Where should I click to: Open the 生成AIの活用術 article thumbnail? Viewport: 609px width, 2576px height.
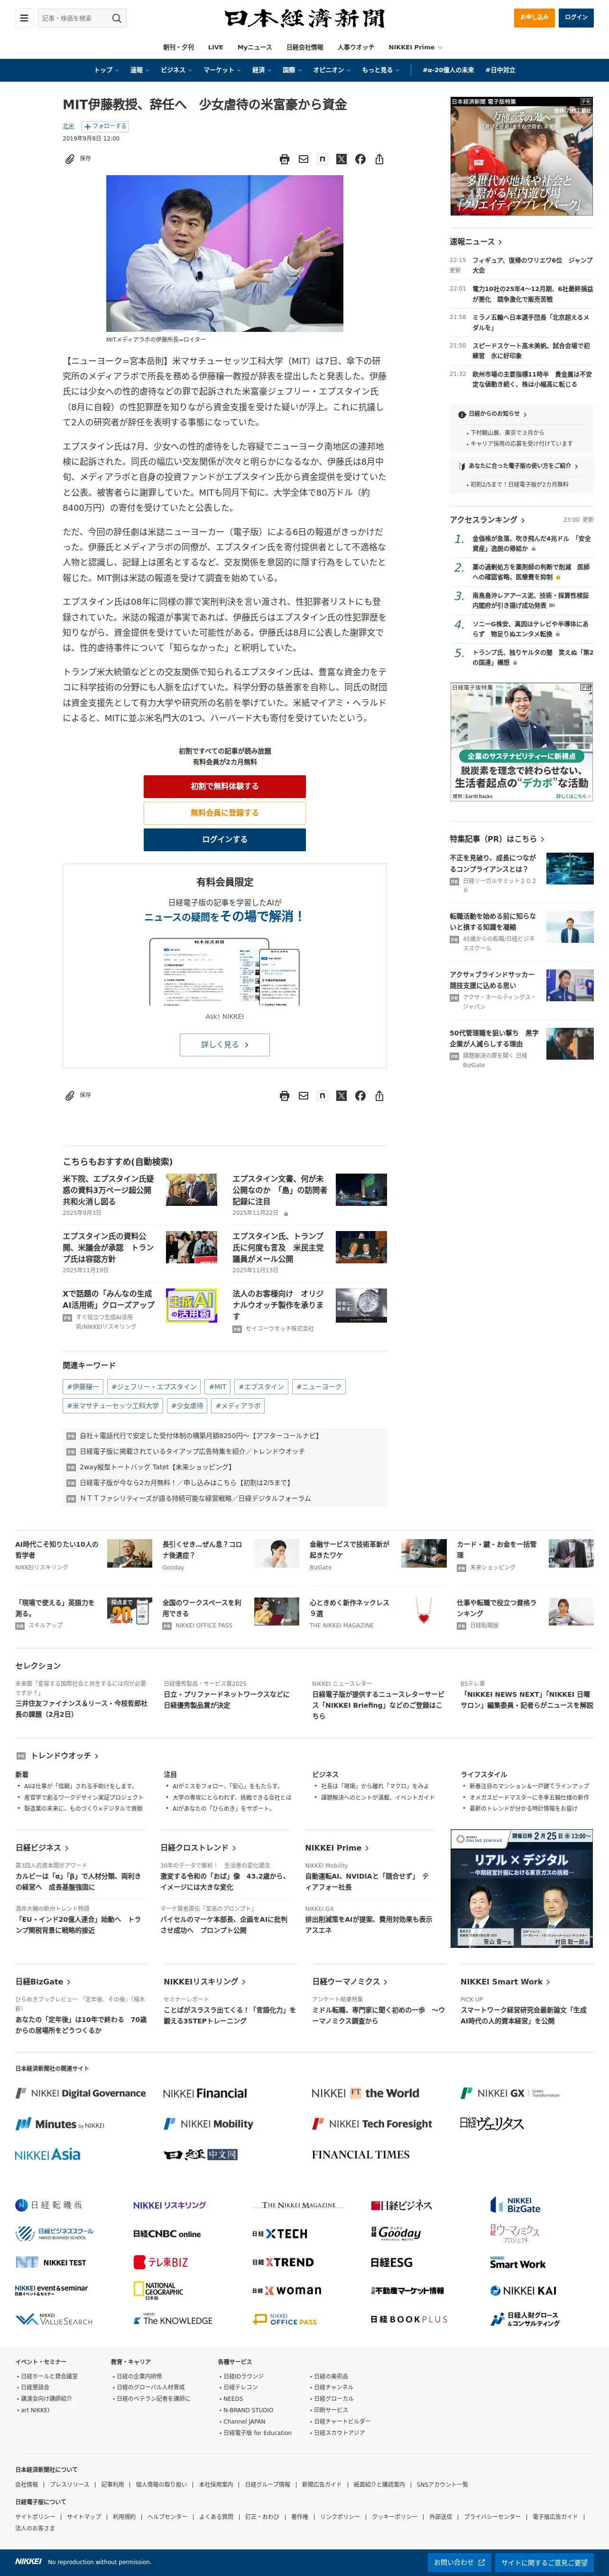192,1305
